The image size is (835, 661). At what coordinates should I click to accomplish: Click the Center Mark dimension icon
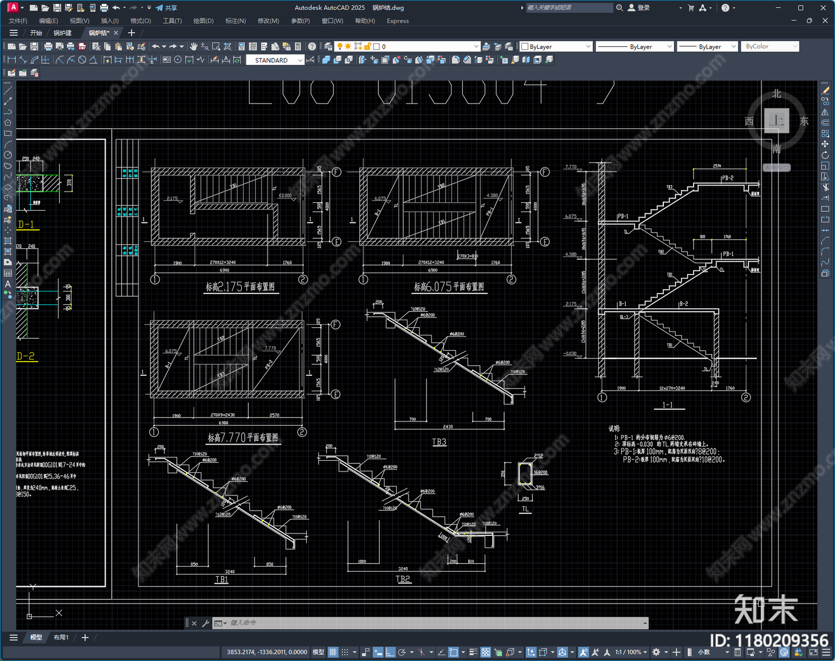178,60
